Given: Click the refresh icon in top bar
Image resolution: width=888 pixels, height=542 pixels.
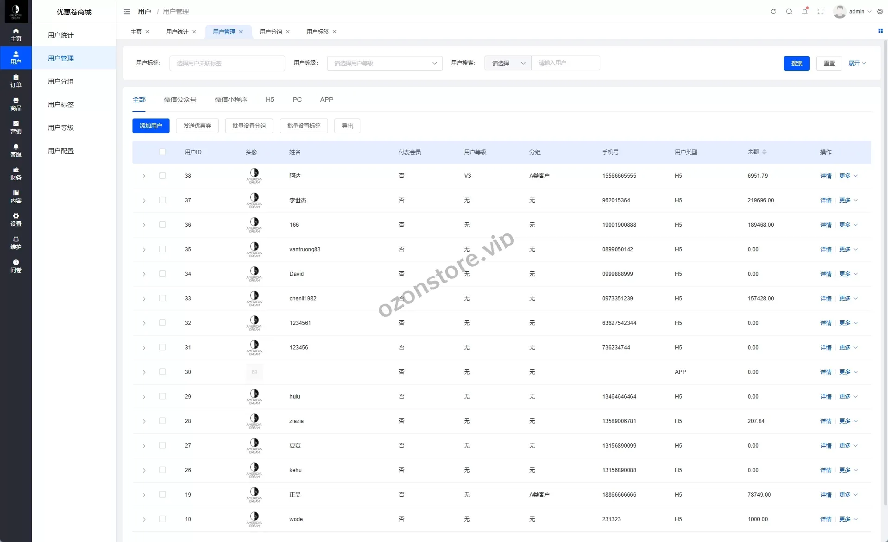Looking at the screenshot, I should [773, 12].
